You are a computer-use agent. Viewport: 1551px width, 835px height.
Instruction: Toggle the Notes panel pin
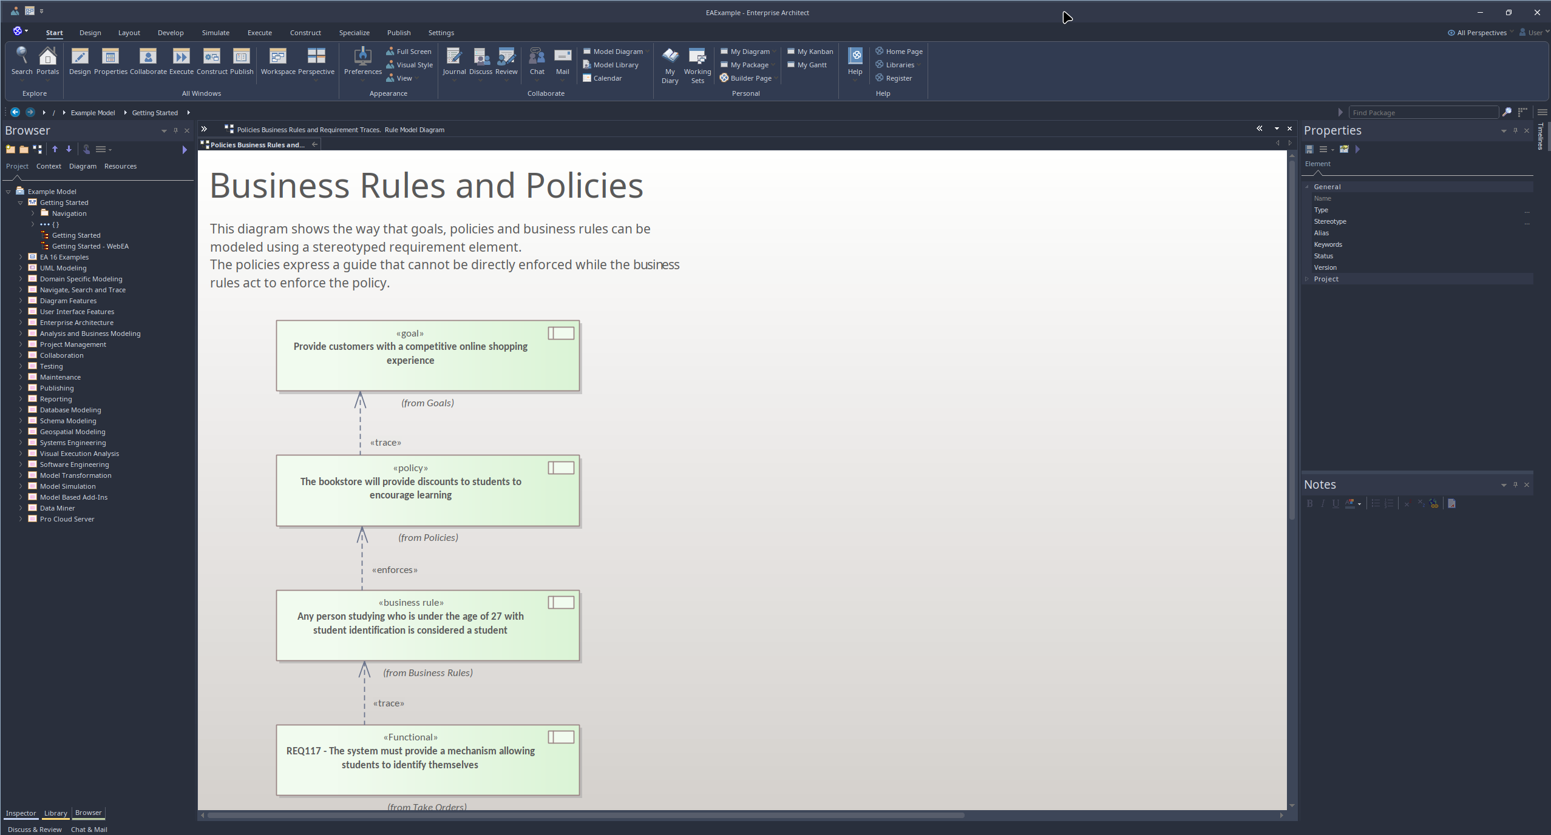click(1515, 485)
